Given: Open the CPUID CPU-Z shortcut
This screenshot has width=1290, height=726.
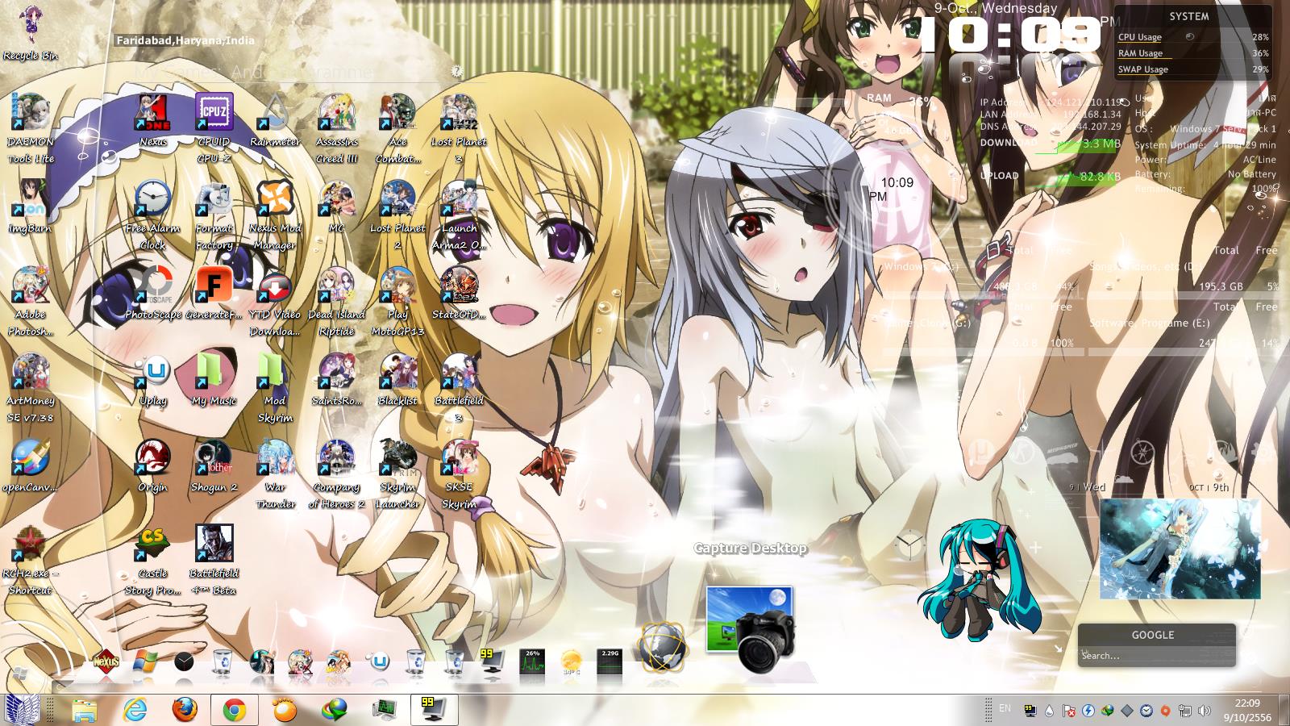Looking at the screenshot, I should point(214,127).
